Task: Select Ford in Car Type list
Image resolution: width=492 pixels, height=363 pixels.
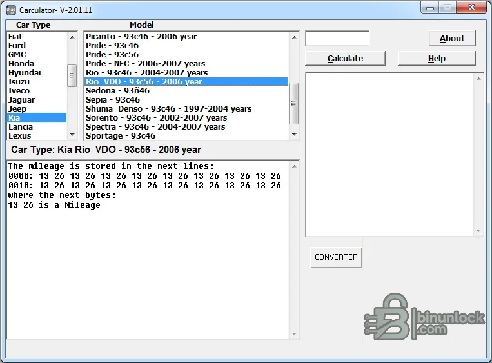Action: [x=37, y=46]
